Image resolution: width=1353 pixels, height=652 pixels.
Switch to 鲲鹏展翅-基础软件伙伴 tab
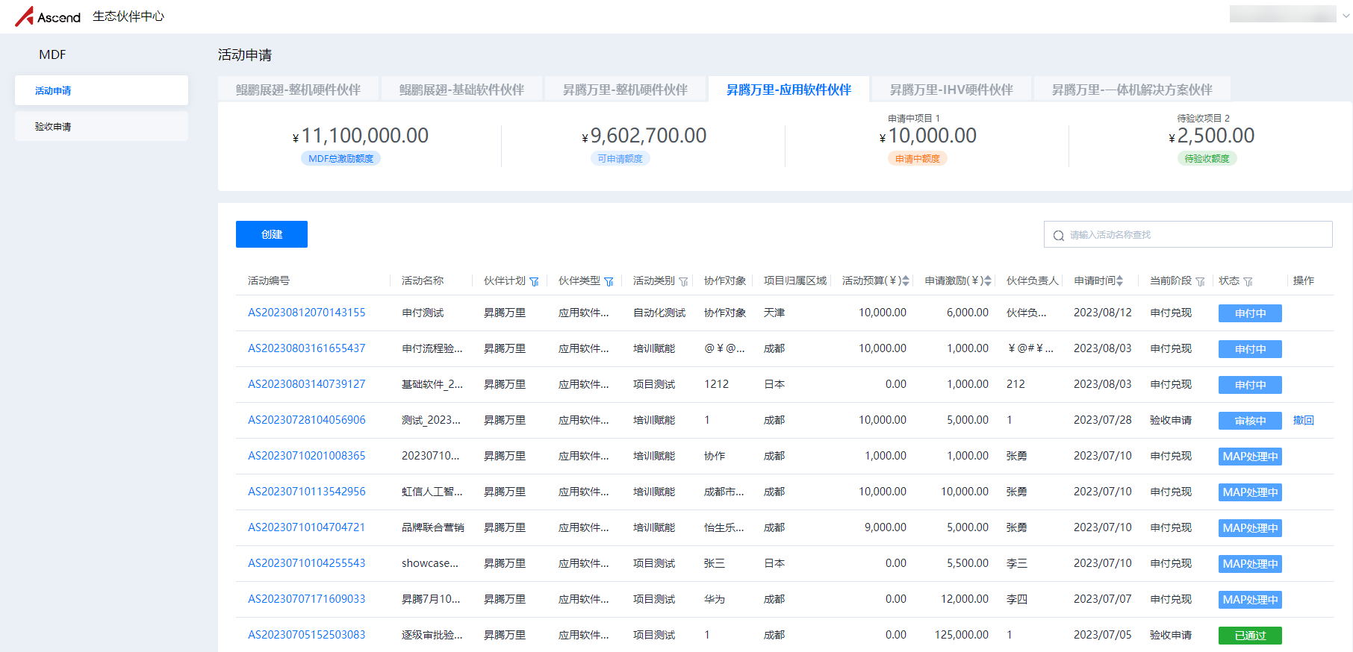461,90
